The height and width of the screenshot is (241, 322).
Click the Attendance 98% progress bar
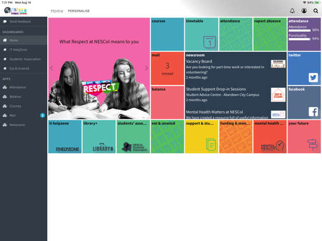click(x=299, y=30)
